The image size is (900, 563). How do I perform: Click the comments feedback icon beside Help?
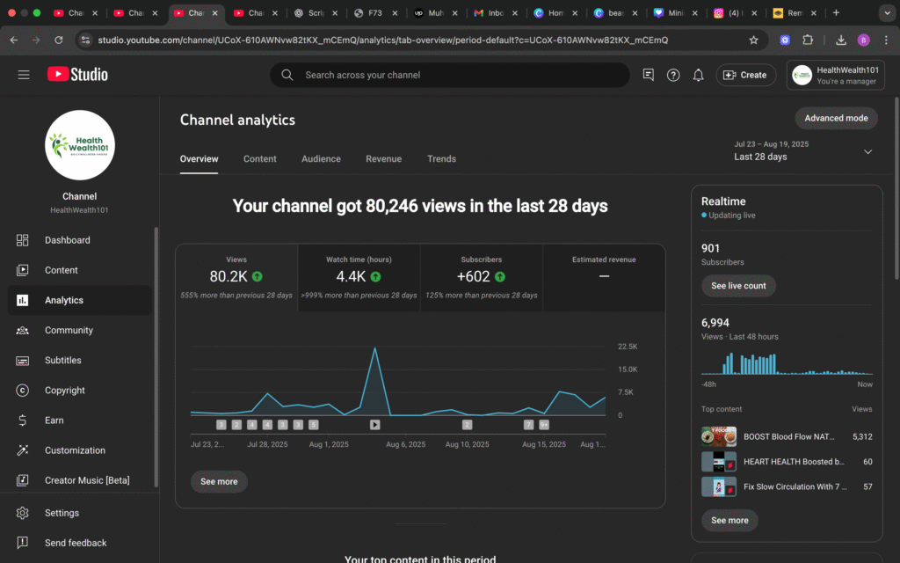[649, 75]
